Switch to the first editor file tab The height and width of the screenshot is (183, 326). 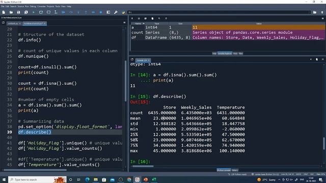[x=14, y=24]
